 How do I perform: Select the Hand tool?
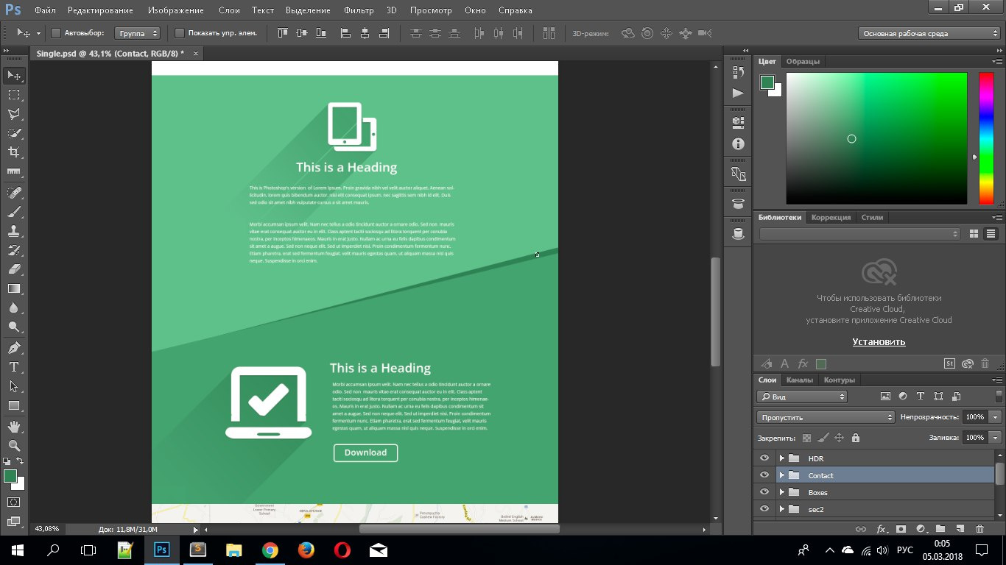(14, 427)
